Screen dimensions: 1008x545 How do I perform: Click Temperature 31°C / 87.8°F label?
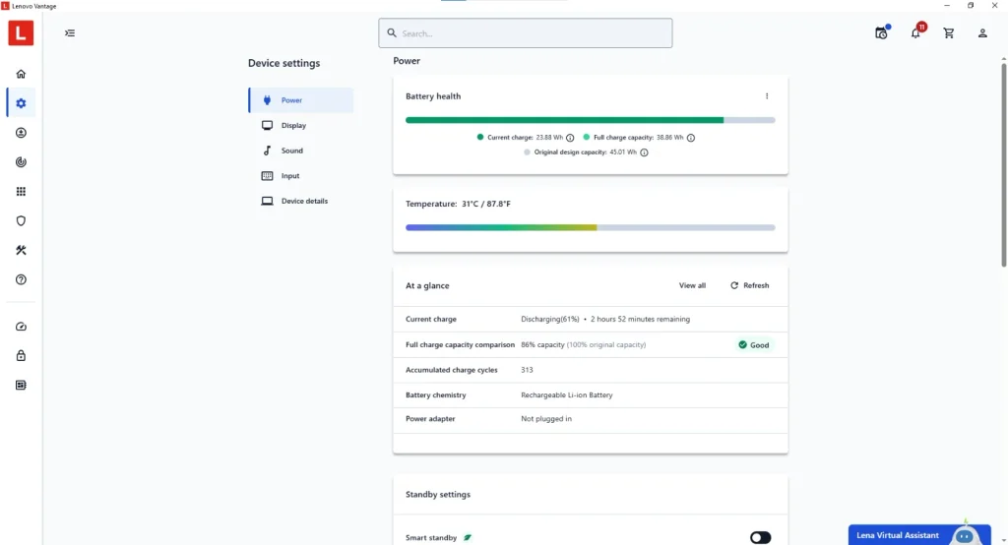[x=458, y=204]
